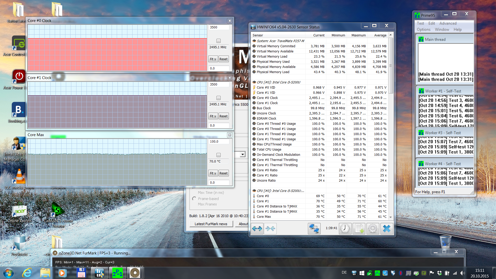This screenshot has height=279, width=496.
Task: Click the Average column header in HWiNFO
Action: pos(378,35)
